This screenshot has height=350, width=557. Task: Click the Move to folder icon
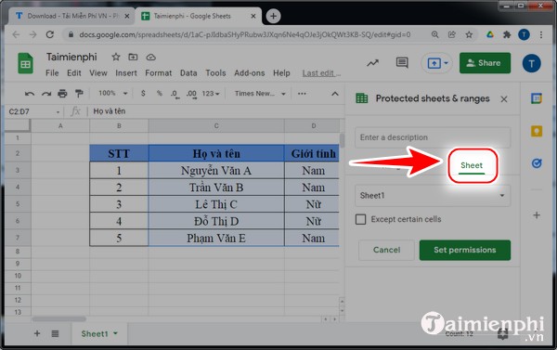point(133,57)
